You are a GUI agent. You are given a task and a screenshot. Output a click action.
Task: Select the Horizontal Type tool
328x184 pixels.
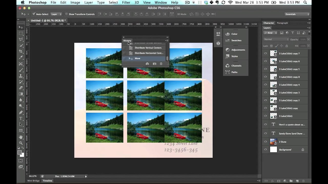tap(21, 118)
